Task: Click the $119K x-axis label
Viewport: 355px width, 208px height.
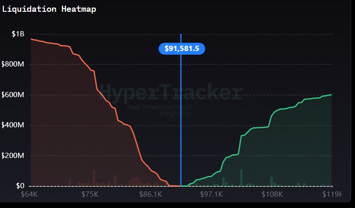Action: click(331, 195)
